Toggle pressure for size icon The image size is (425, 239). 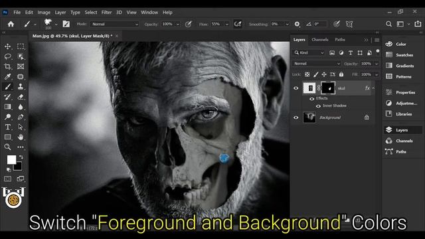point(337,24)
